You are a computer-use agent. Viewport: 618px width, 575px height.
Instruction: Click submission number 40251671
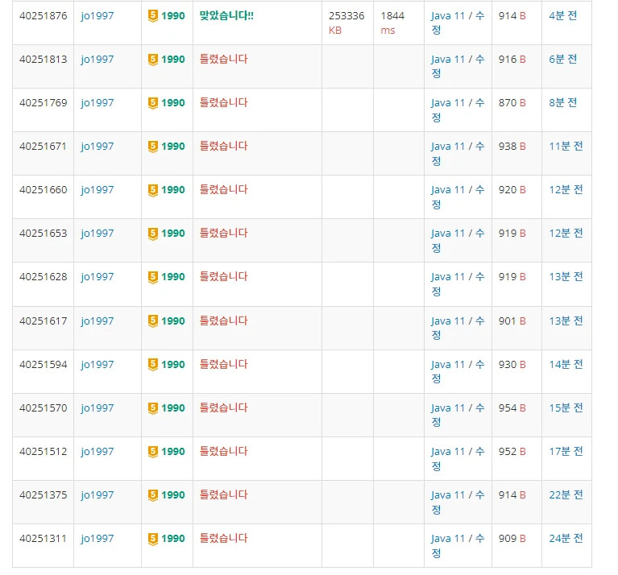[x=44, y=147]
